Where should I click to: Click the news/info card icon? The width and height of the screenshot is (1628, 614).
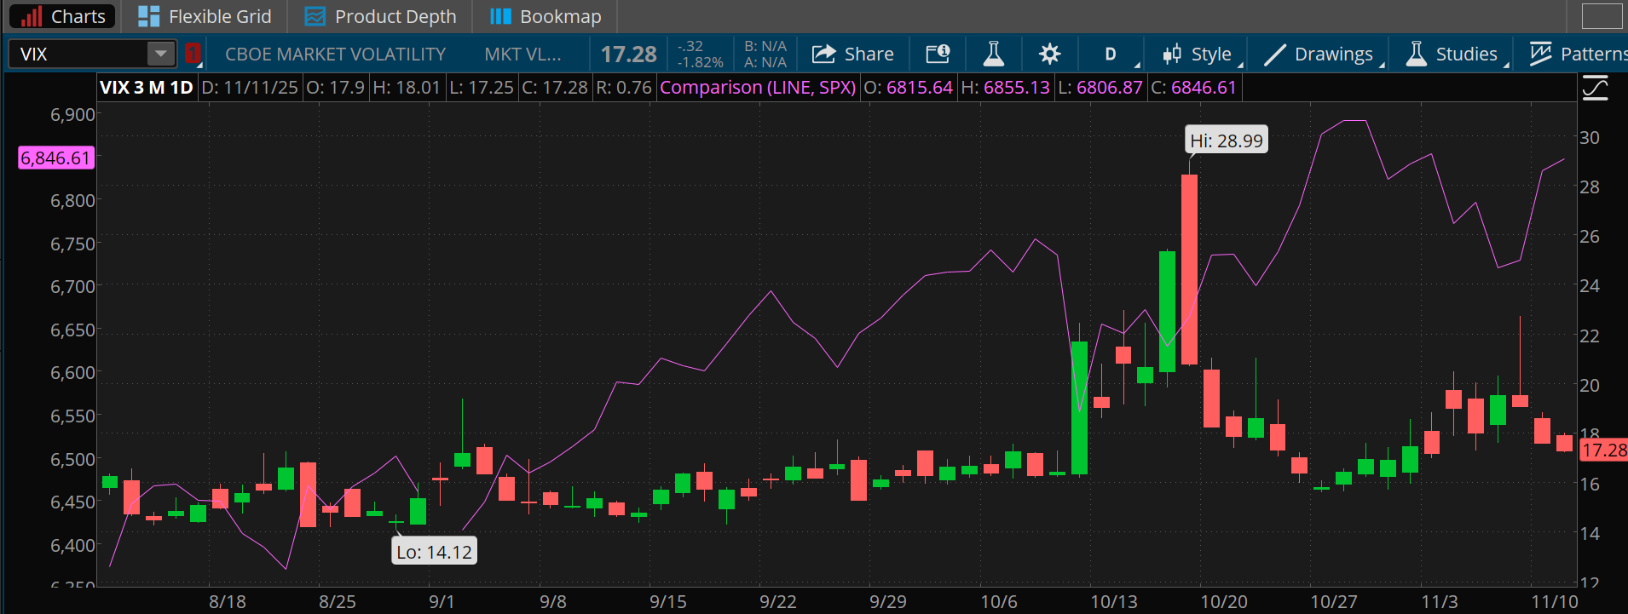pyautogui.click(x=938, y=55)
